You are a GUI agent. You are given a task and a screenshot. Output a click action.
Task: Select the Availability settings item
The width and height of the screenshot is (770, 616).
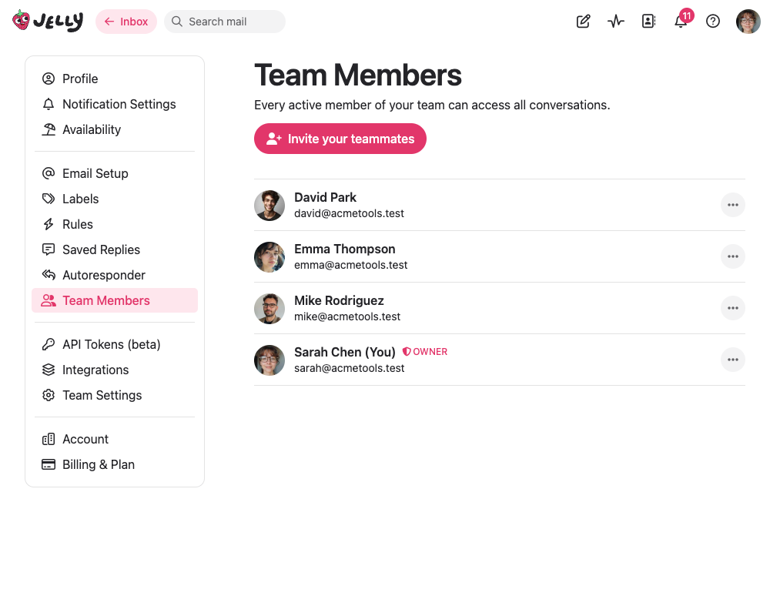(x=90, y=129)
